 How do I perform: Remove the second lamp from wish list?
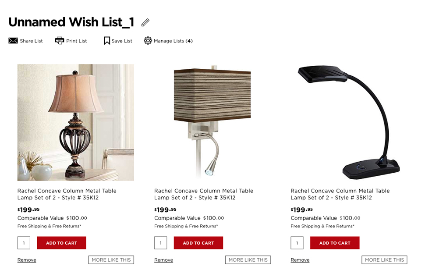(x=164, y=260)
